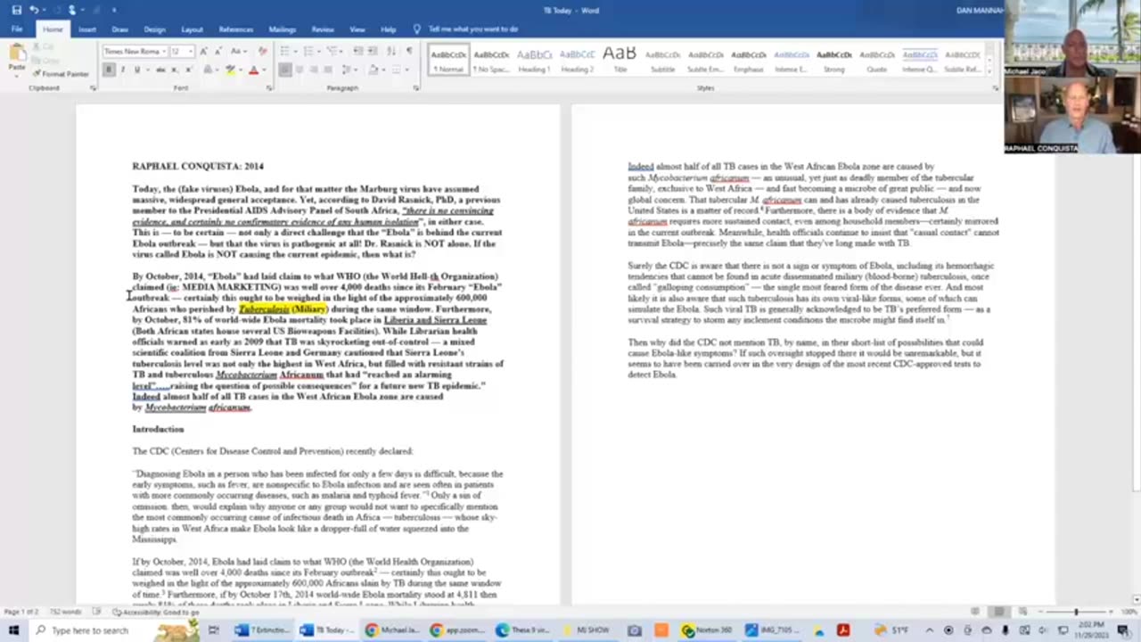
Task: Open the Clipboard pane launcher
Action: coord(93,88)
